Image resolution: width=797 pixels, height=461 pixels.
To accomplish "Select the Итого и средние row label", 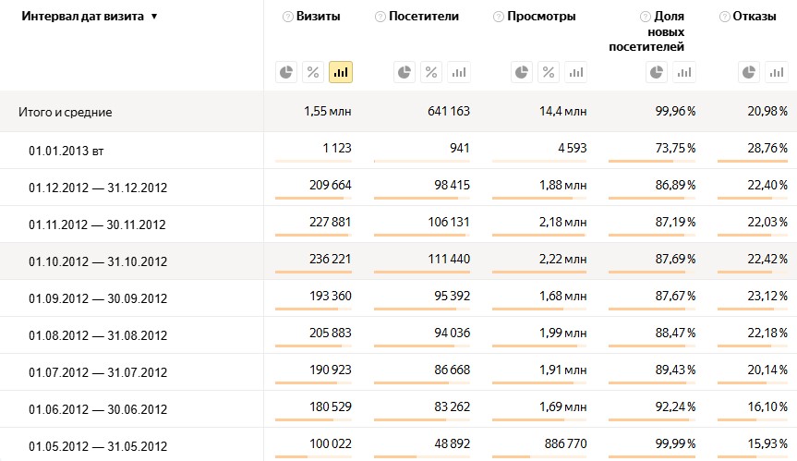I will 65,112.
